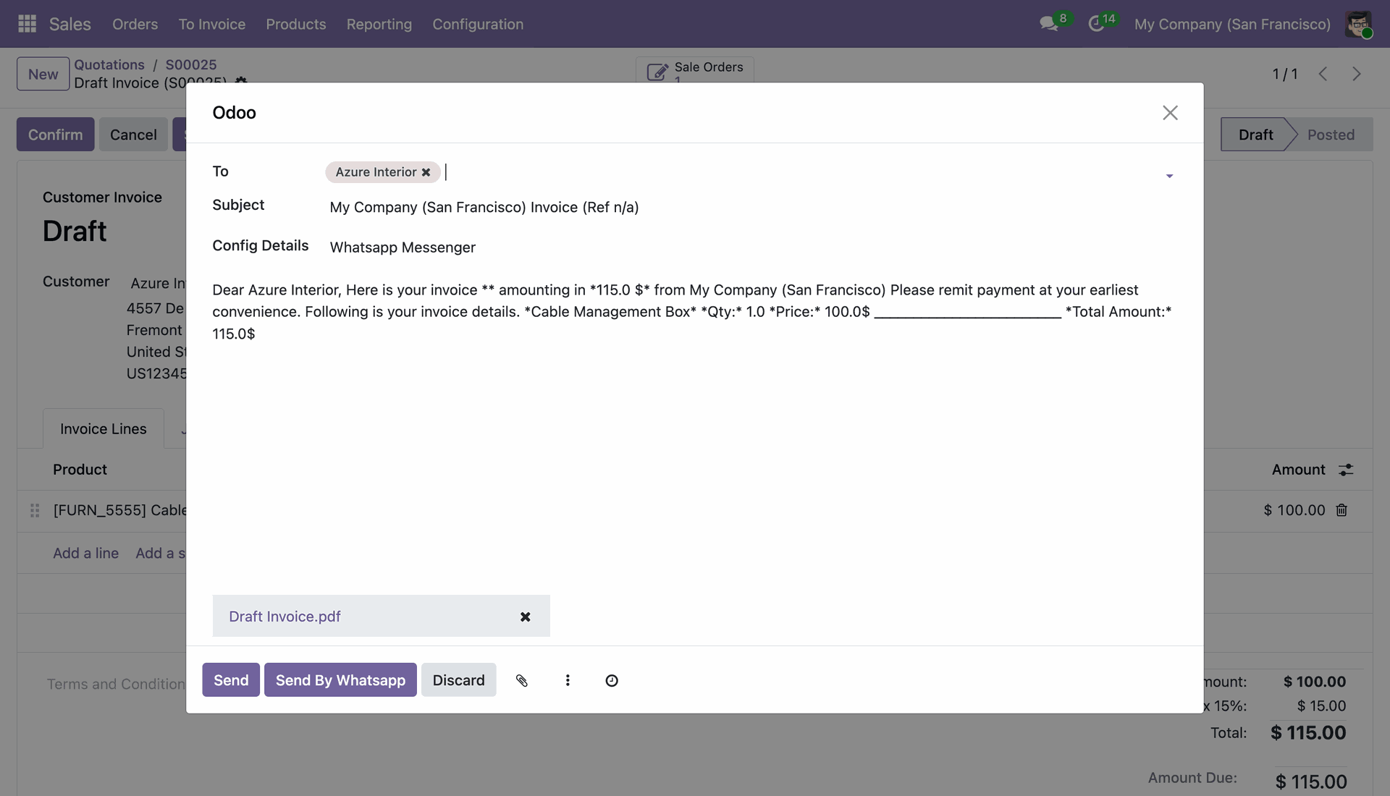This screenshot has width=1390, height=796.
Task: Click the New button
Action: click(x=43, y=74)
